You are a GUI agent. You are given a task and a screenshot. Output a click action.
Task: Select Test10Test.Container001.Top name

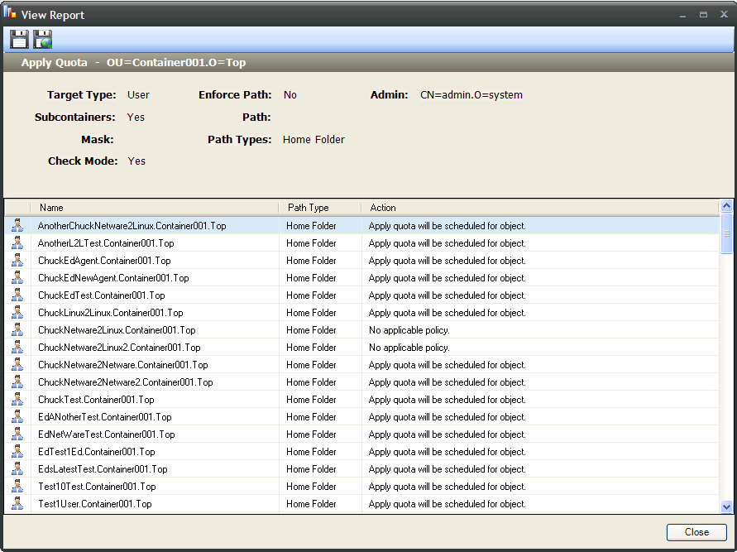coord(97,487)
